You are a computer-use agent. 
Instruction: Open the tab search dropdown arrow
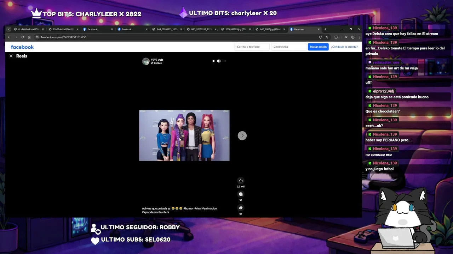point(9,29)
